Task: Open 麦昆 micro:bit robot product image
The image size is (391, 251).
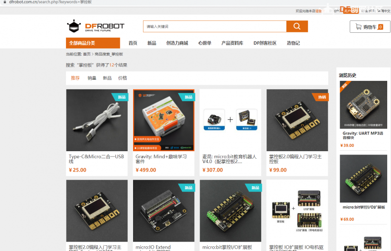Action: [x=230, y=120]
